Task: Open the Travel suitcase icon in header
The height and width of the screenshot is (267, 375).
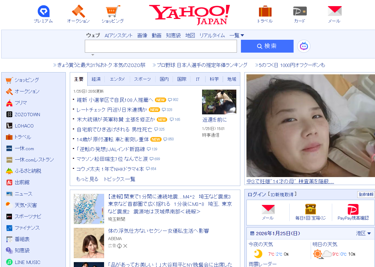Action: click(x=265, y=12)
